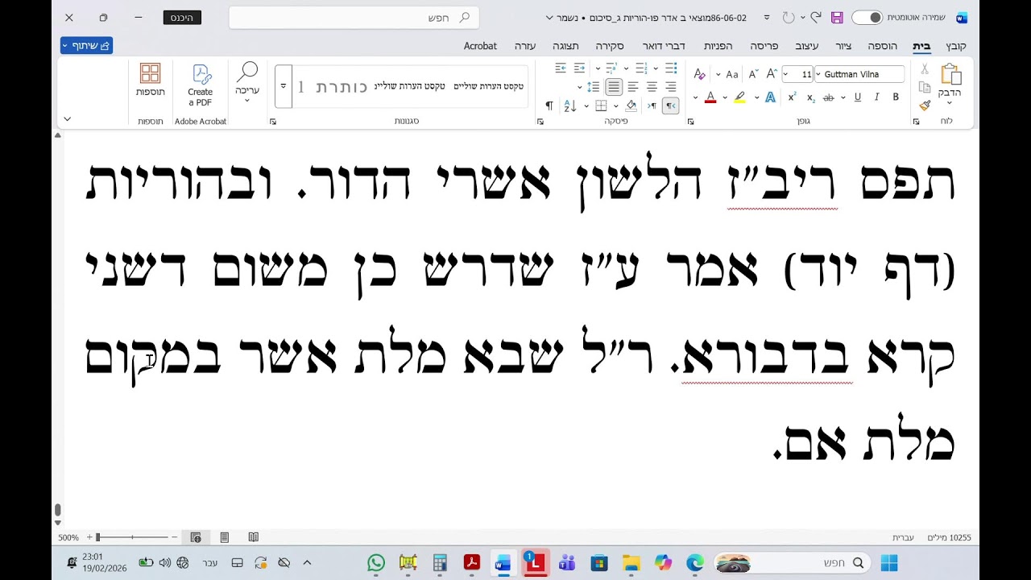Image resolution: width=1031 pixels, height=580 pixels.
Task: Open the עריכה editing menu button
Action: point(247,81)
